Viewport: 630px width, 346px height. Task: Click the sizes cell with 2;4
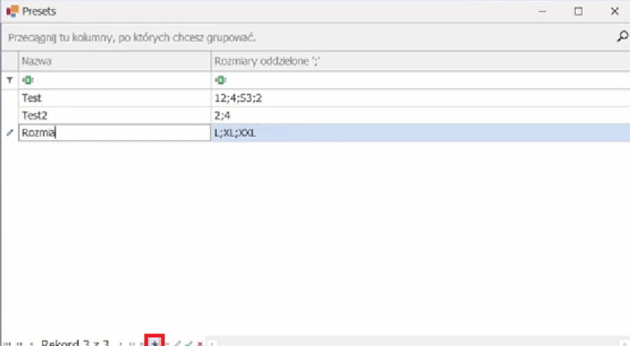click(417, 115)
